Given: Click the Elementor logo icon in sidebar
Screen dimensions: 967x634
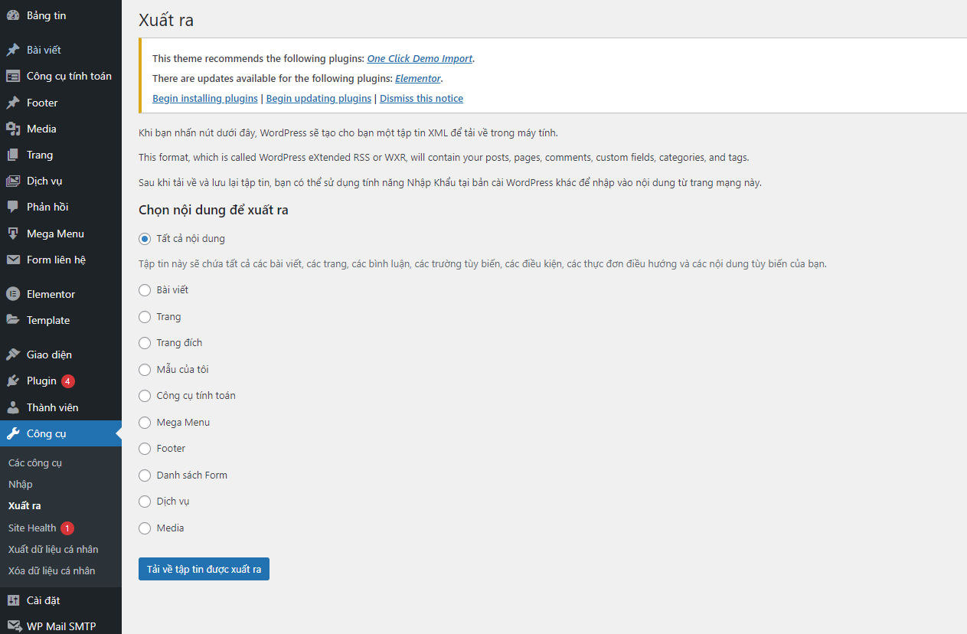Looking at the screenshot, I should pyautogui.click(x=13, y=294).
